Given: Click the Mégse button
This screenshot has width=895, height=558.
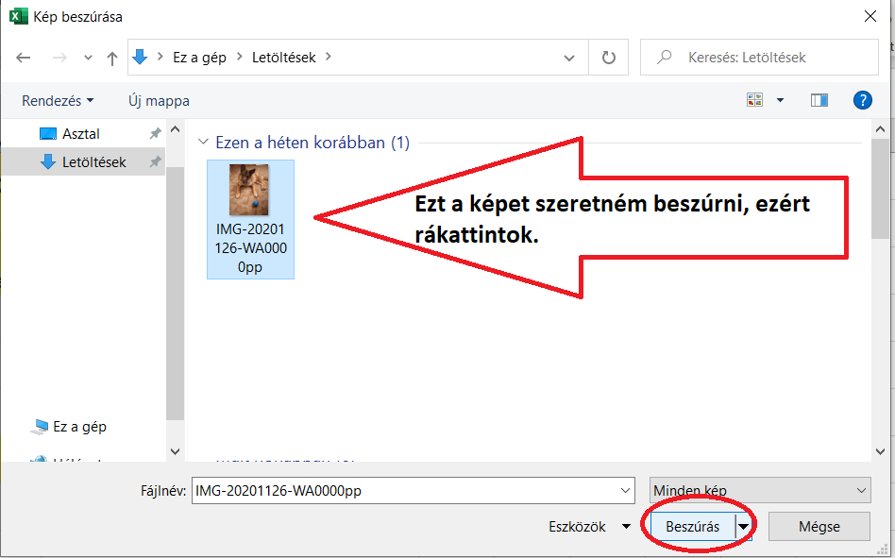Looking at the screenshot, I should (x=819, y=527).
